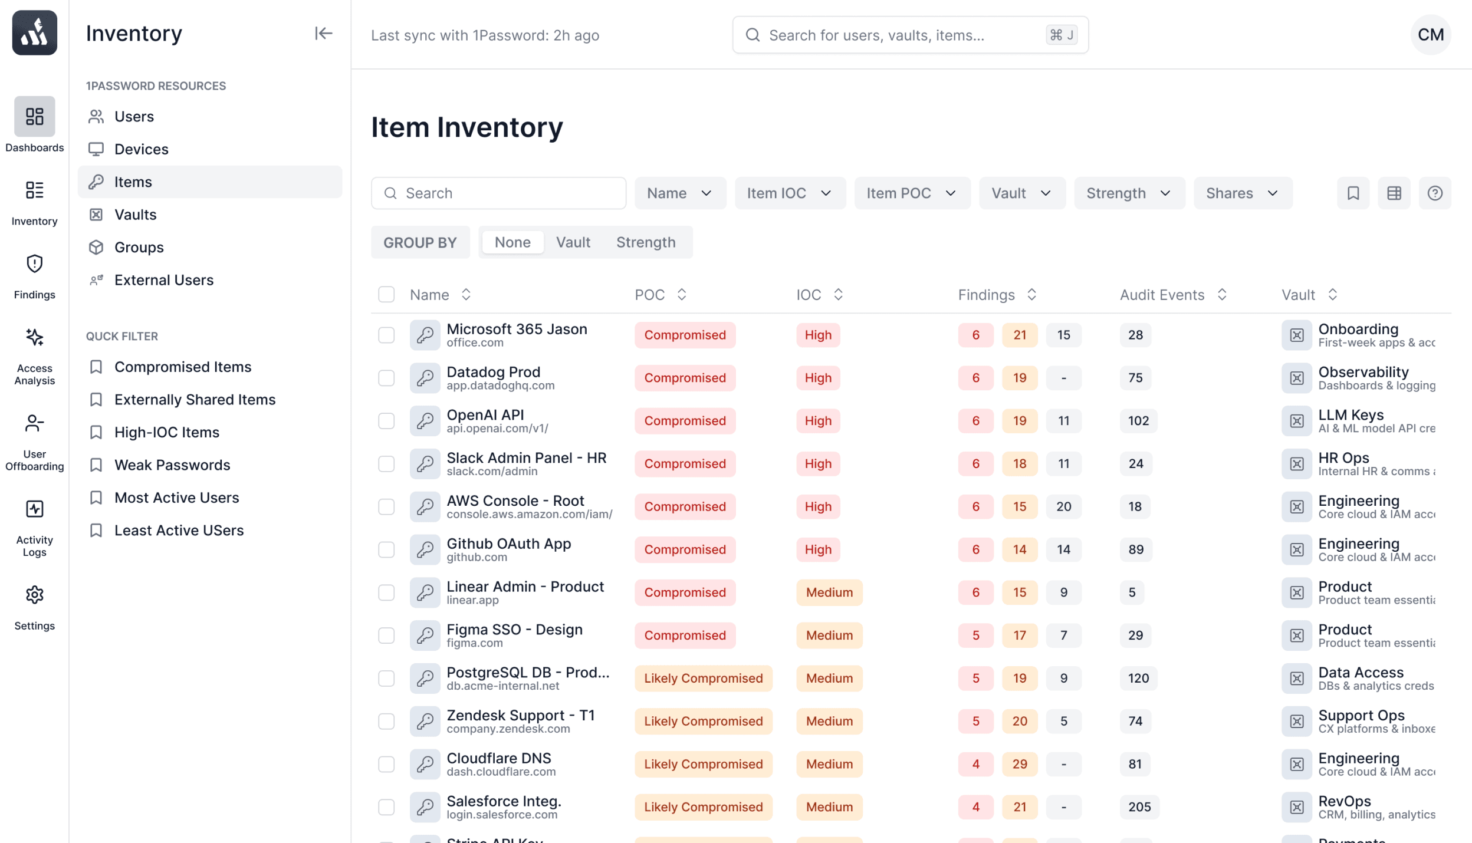Click Observability vault icon
The height and width of the screenshot is (843, 1472).
click(1296, 378)
